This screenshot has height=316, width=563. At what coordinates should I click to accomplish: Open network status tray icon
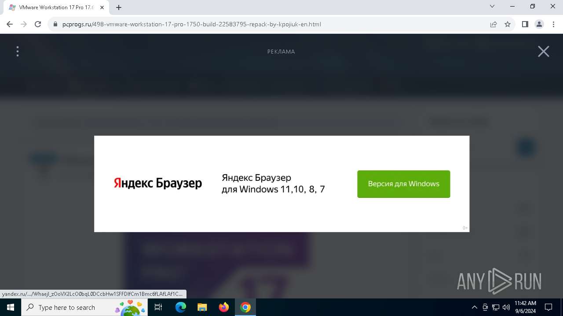(x=496, y=307)
